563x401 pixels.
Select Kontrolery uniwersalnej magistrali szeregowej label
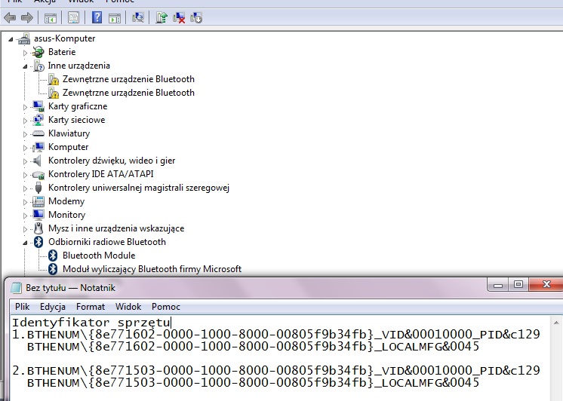(x=139, y=188)
